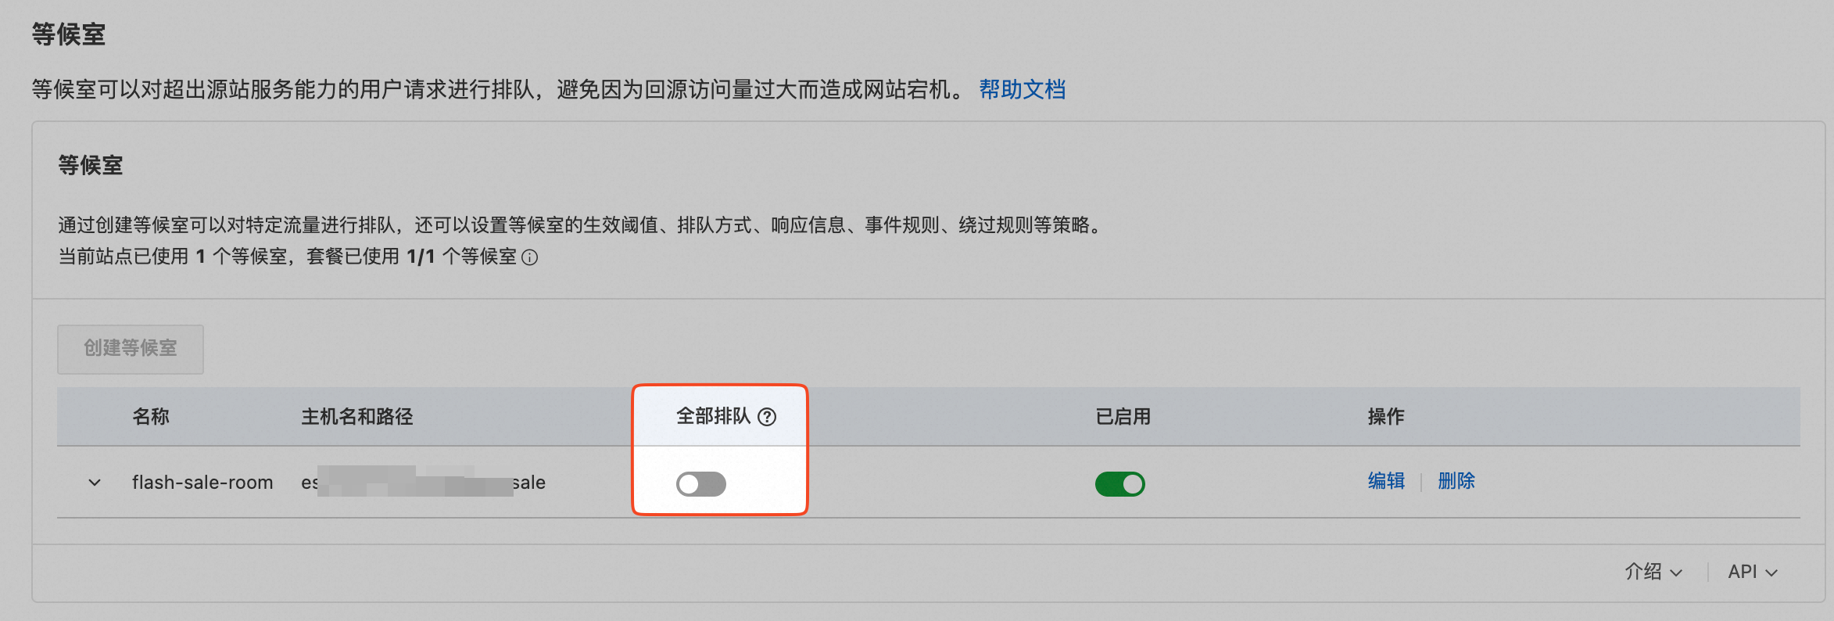Click the 主机名和路径 column header
Screen dimensions: 1834x621
[357, 417]
